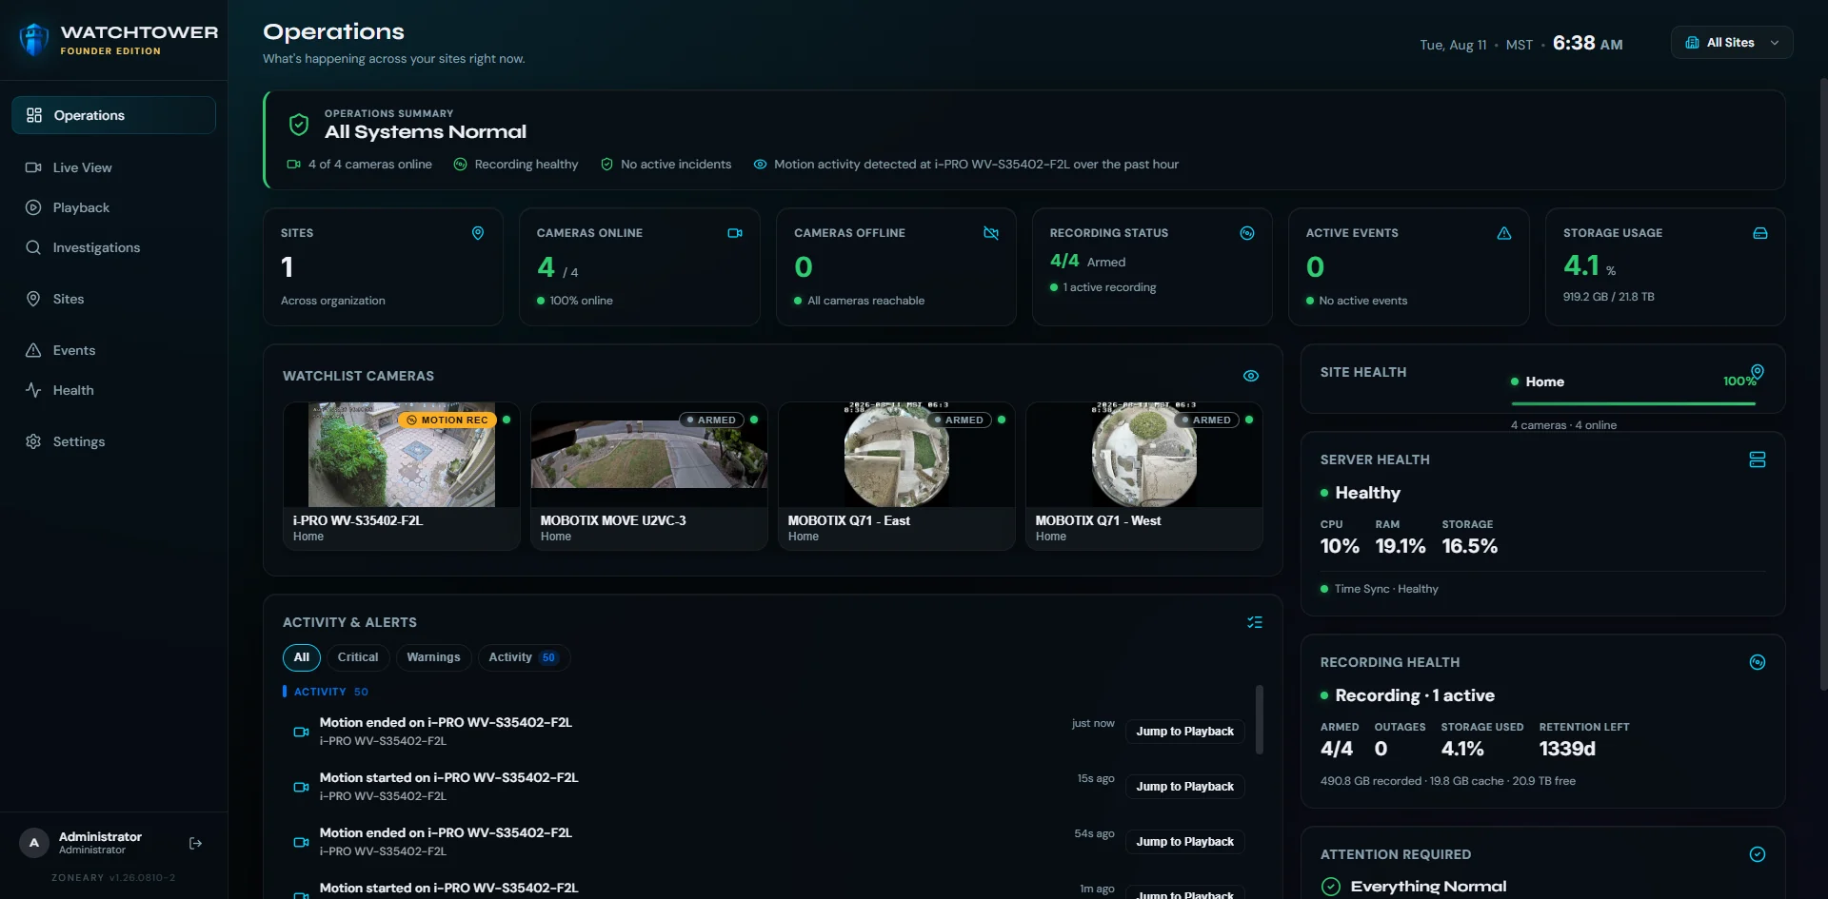Click the Watchtower shield logo
Image resolution: width=1828 pixels, height=899 pixels.
point(34,40)
